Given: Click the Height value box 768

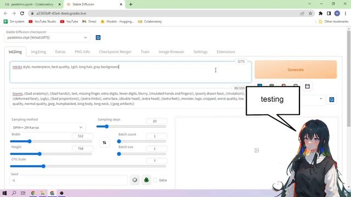Looking at the screenshot, I should [83, 148].
